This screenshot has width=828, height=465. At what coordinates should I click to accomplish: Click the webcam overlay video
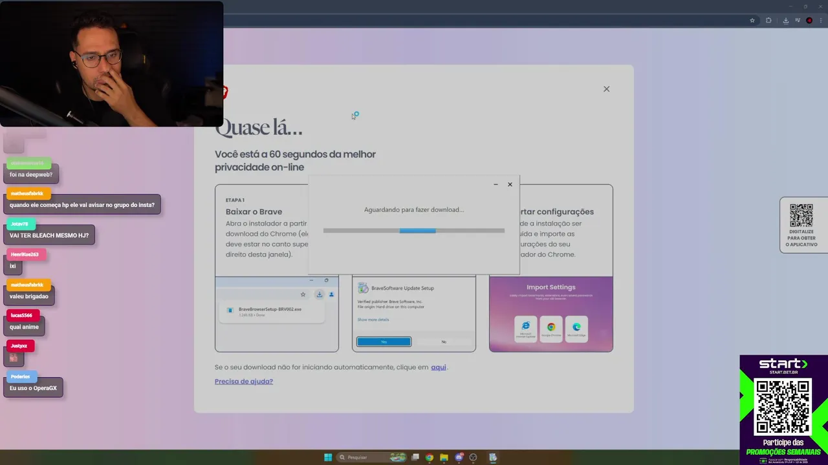pos(111,63)
